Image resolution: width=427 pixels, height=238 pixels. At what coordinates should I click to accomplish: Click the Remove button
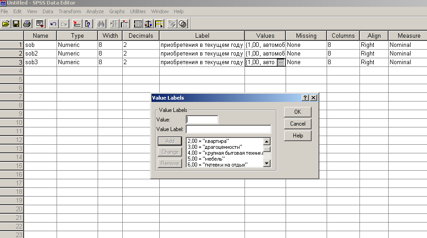click(170, 163)
